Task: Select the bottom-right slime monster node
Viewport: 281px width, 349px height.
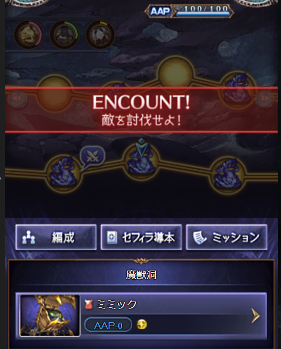Action: click(227, 175)
